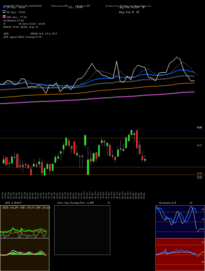Click the empty intraday trading price box
205x271 pixels.
point(82,230)
